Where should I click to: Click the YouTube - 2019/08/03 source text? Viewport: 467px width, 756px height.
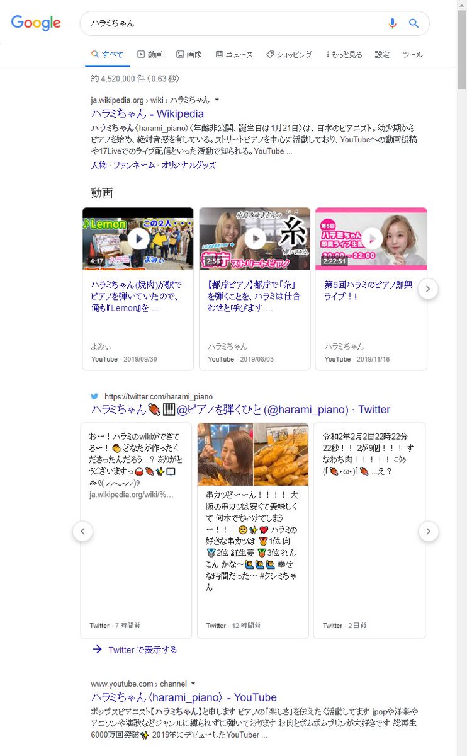[x=241, y=359]
